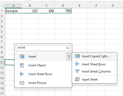Select column A header
Viewport: 123px width, 96px height.
coord(13,6)
